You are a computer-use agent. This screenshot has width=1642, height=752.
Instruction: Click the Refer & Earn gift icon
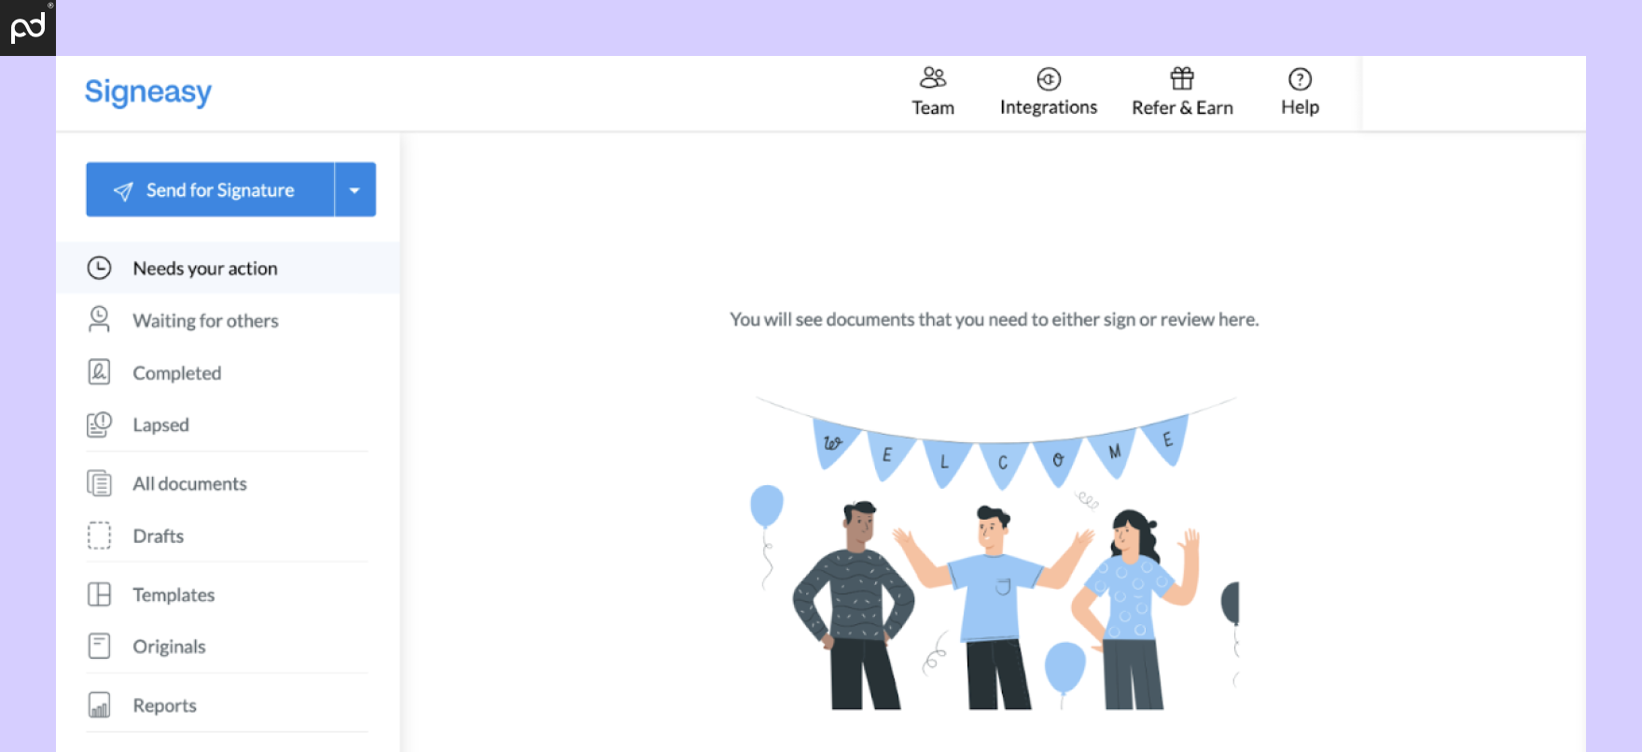pos(1182,78)
